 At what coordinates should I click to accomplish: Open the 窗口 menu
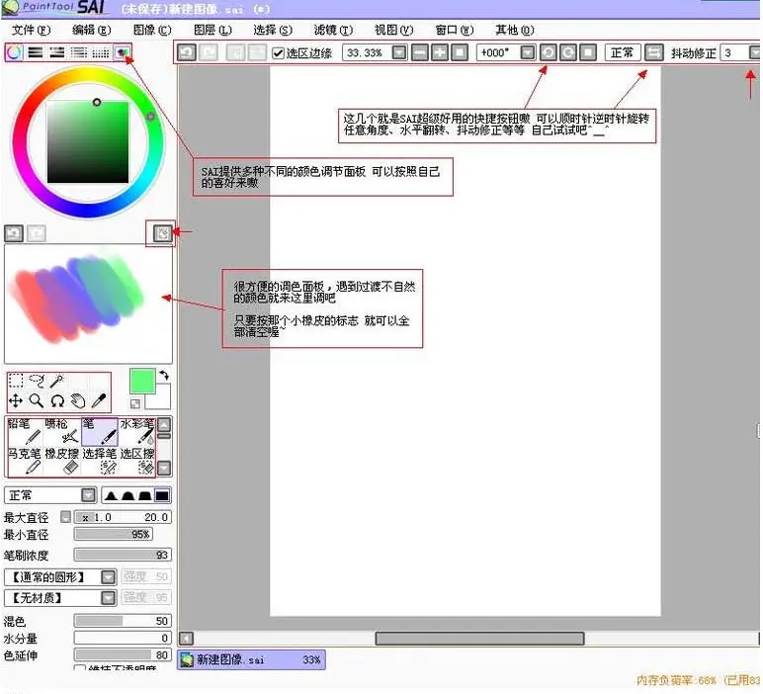(x=454, y=31)
